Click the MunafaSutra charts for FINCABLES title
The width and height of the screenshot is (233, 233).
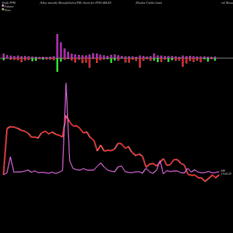75,3
